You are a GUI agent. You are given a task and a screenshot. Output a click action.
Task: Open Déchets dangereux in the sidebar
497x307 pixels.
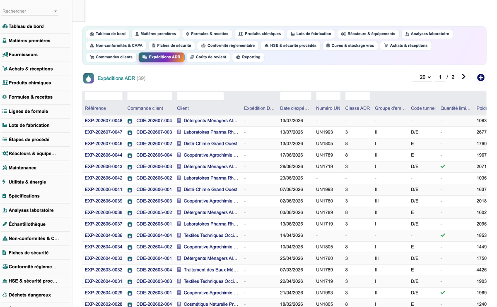(29, 295)
